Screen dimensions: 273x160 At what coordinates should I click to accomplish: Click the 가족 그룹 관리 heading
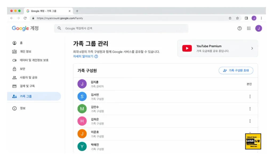click(91, 44)
